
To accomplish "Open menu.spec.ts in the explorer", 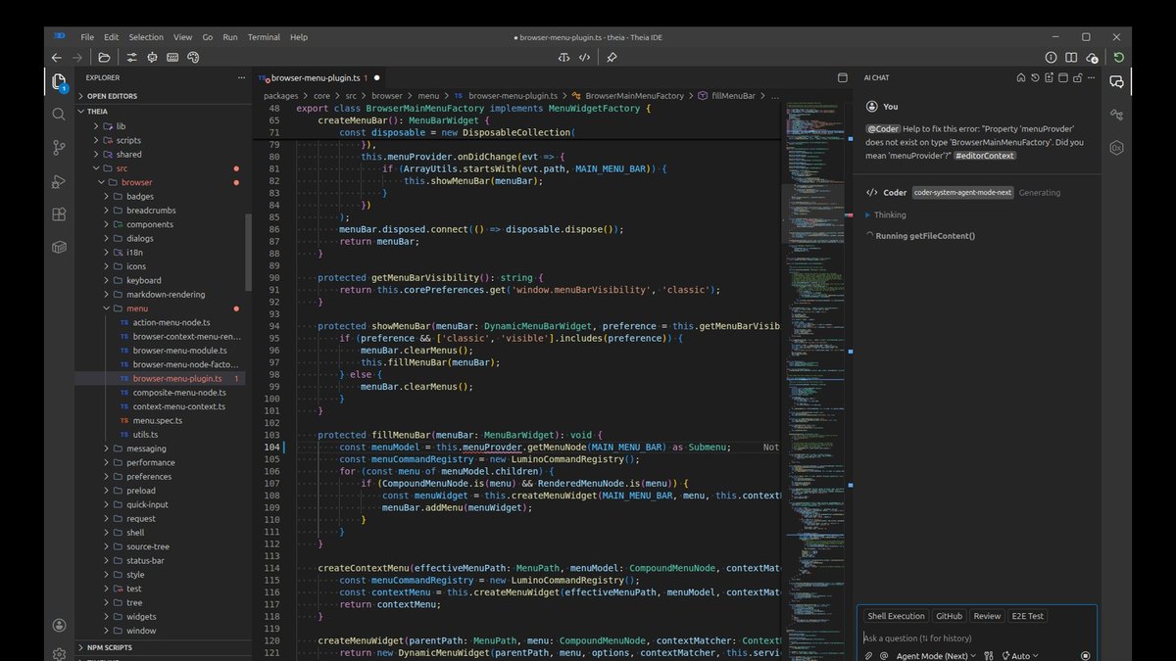I will tap(158, 420).
